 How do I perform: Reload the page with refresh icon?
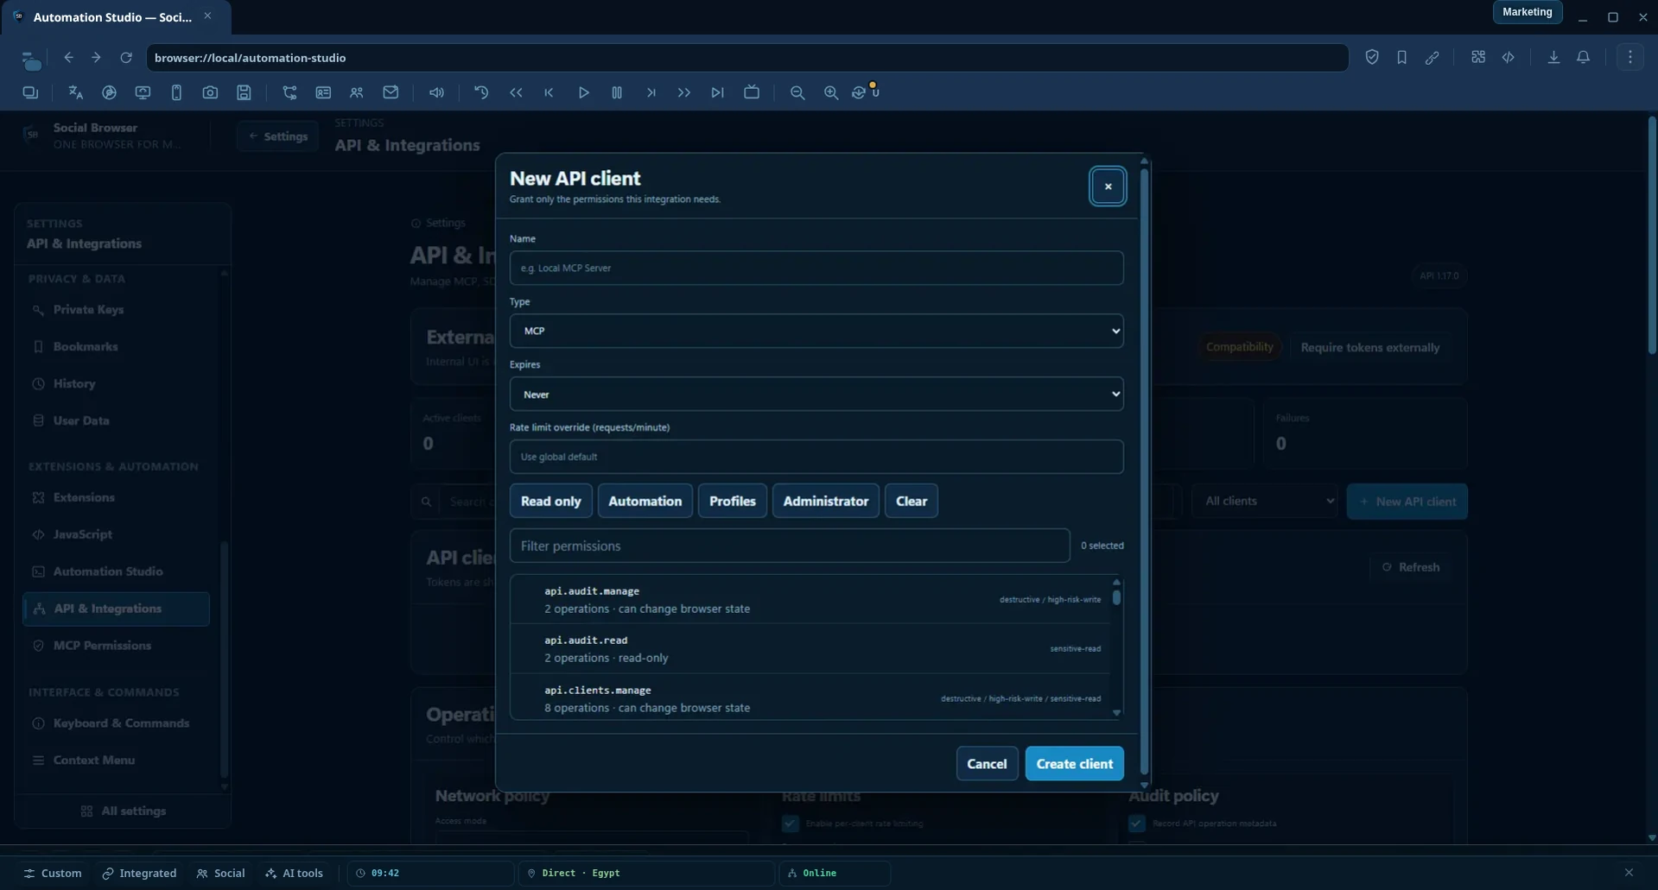pyautogui.click(x=126, y=57)
